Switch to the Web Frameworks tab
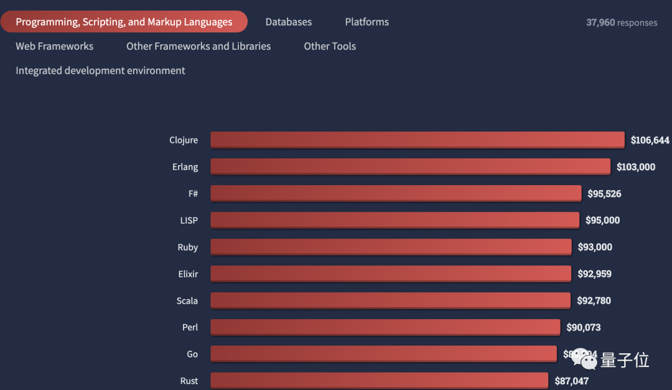672x390 pixels. 55,46
